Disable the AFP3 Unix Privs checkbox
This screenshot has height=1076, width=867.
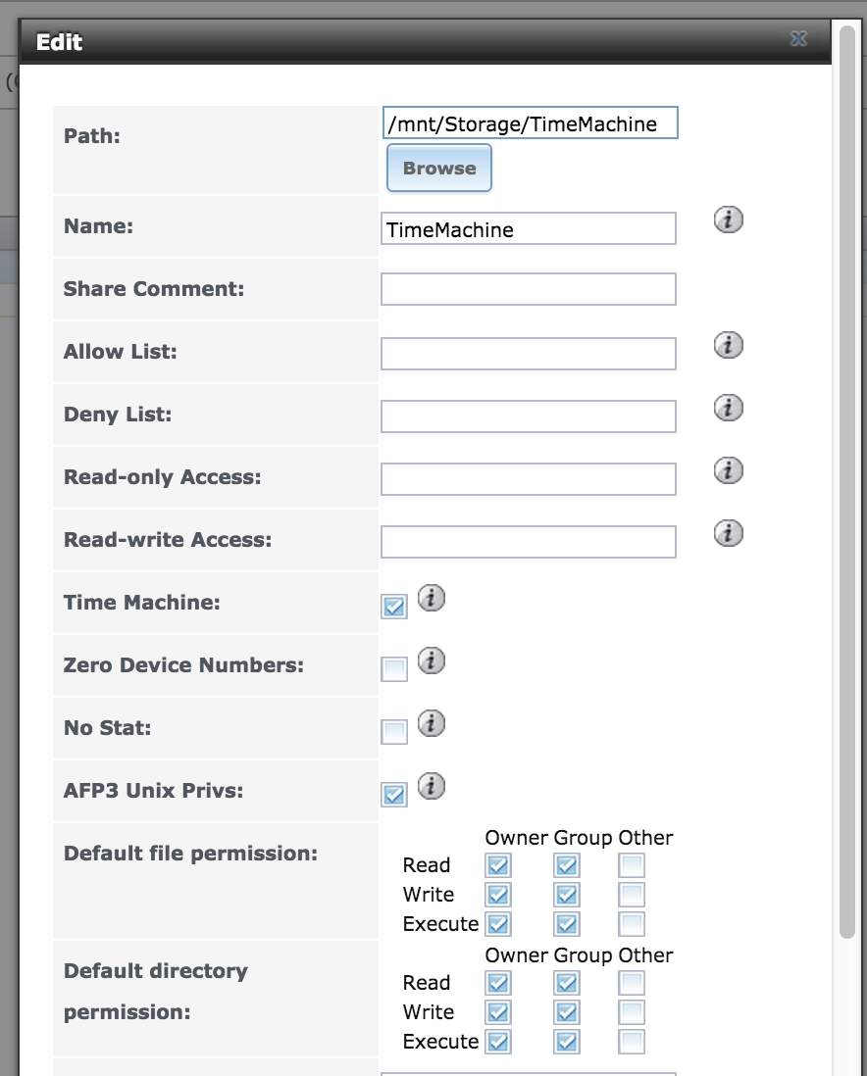click(394, 795)
